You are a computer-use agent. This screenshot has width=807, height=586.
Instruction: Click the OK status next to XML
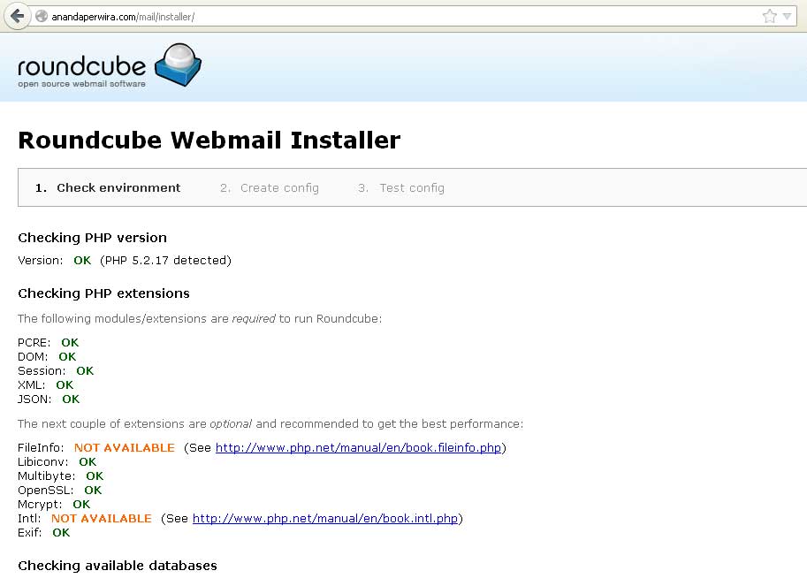tap(65, 384)
